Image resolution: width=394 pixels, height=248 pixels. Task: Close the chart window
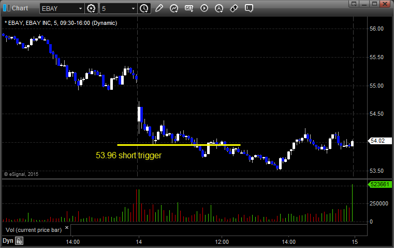click(x=385, y=4)
